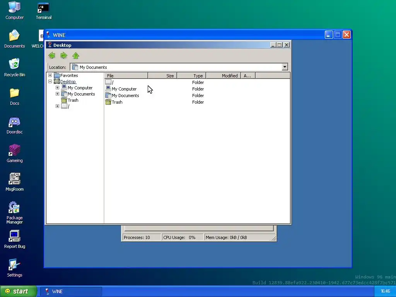
Task: Expand My Documents in the tree
Action: tap(57, 94)
